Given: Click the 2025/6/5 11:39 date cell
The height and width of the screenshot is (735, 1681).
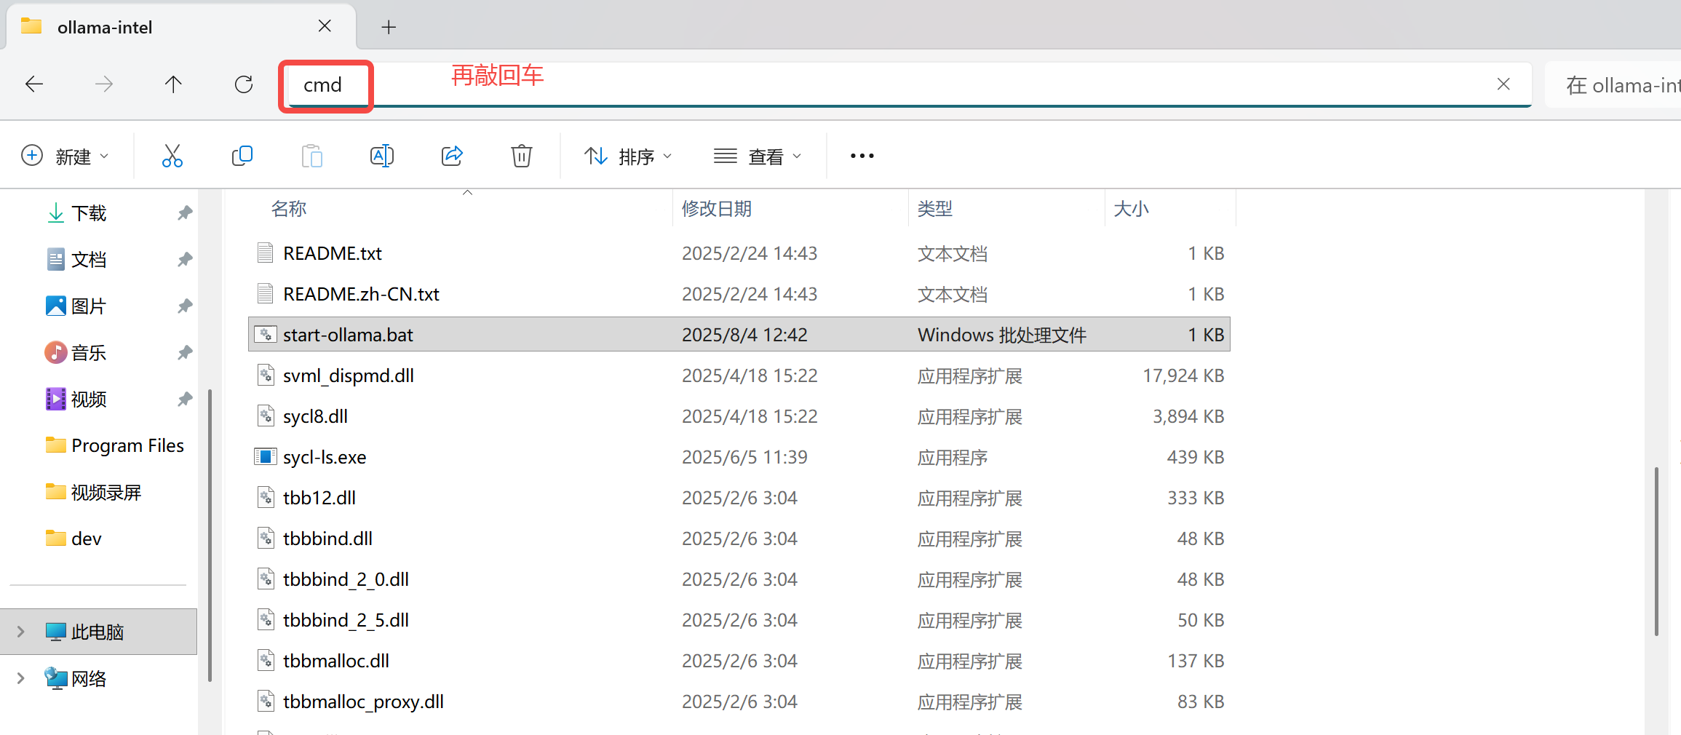Looking at the screenshot, I should coord(744,457).
